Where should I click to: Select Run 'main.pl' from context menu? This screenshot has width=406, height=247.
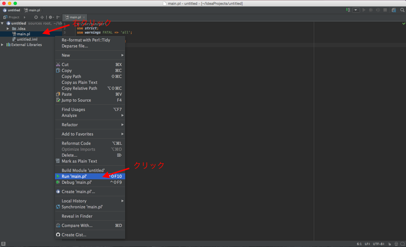click(x=74, y=176)
